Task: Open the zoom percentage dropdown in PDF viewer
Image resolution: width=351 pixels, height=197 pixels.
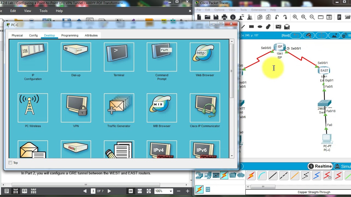Action: click(x=171, y=191)
